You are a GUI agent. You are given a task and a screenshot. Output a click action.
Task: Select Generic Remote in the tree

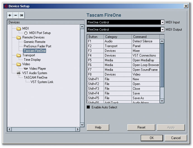click(34, 42)
